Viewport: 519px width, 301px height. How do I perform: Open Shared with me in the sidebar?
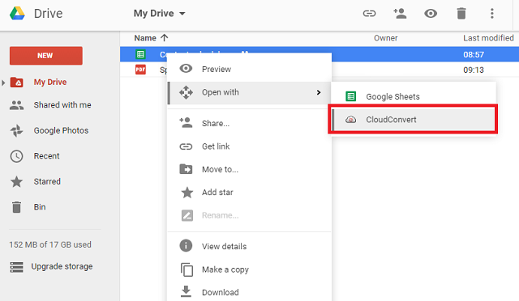(62, 104)
